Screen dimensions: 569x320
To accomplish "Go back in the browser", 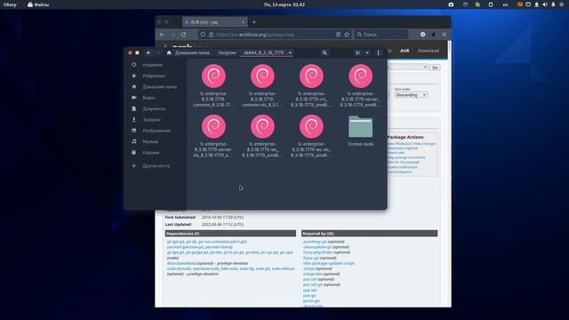I will 162,35.
